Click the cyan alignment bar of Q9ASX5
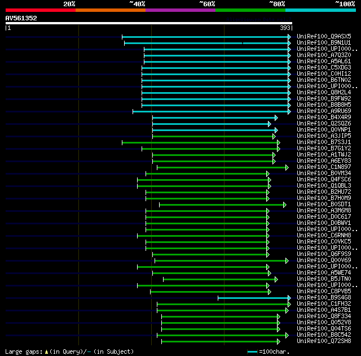Screen dimensions: 361x356 tap(205, 37)
